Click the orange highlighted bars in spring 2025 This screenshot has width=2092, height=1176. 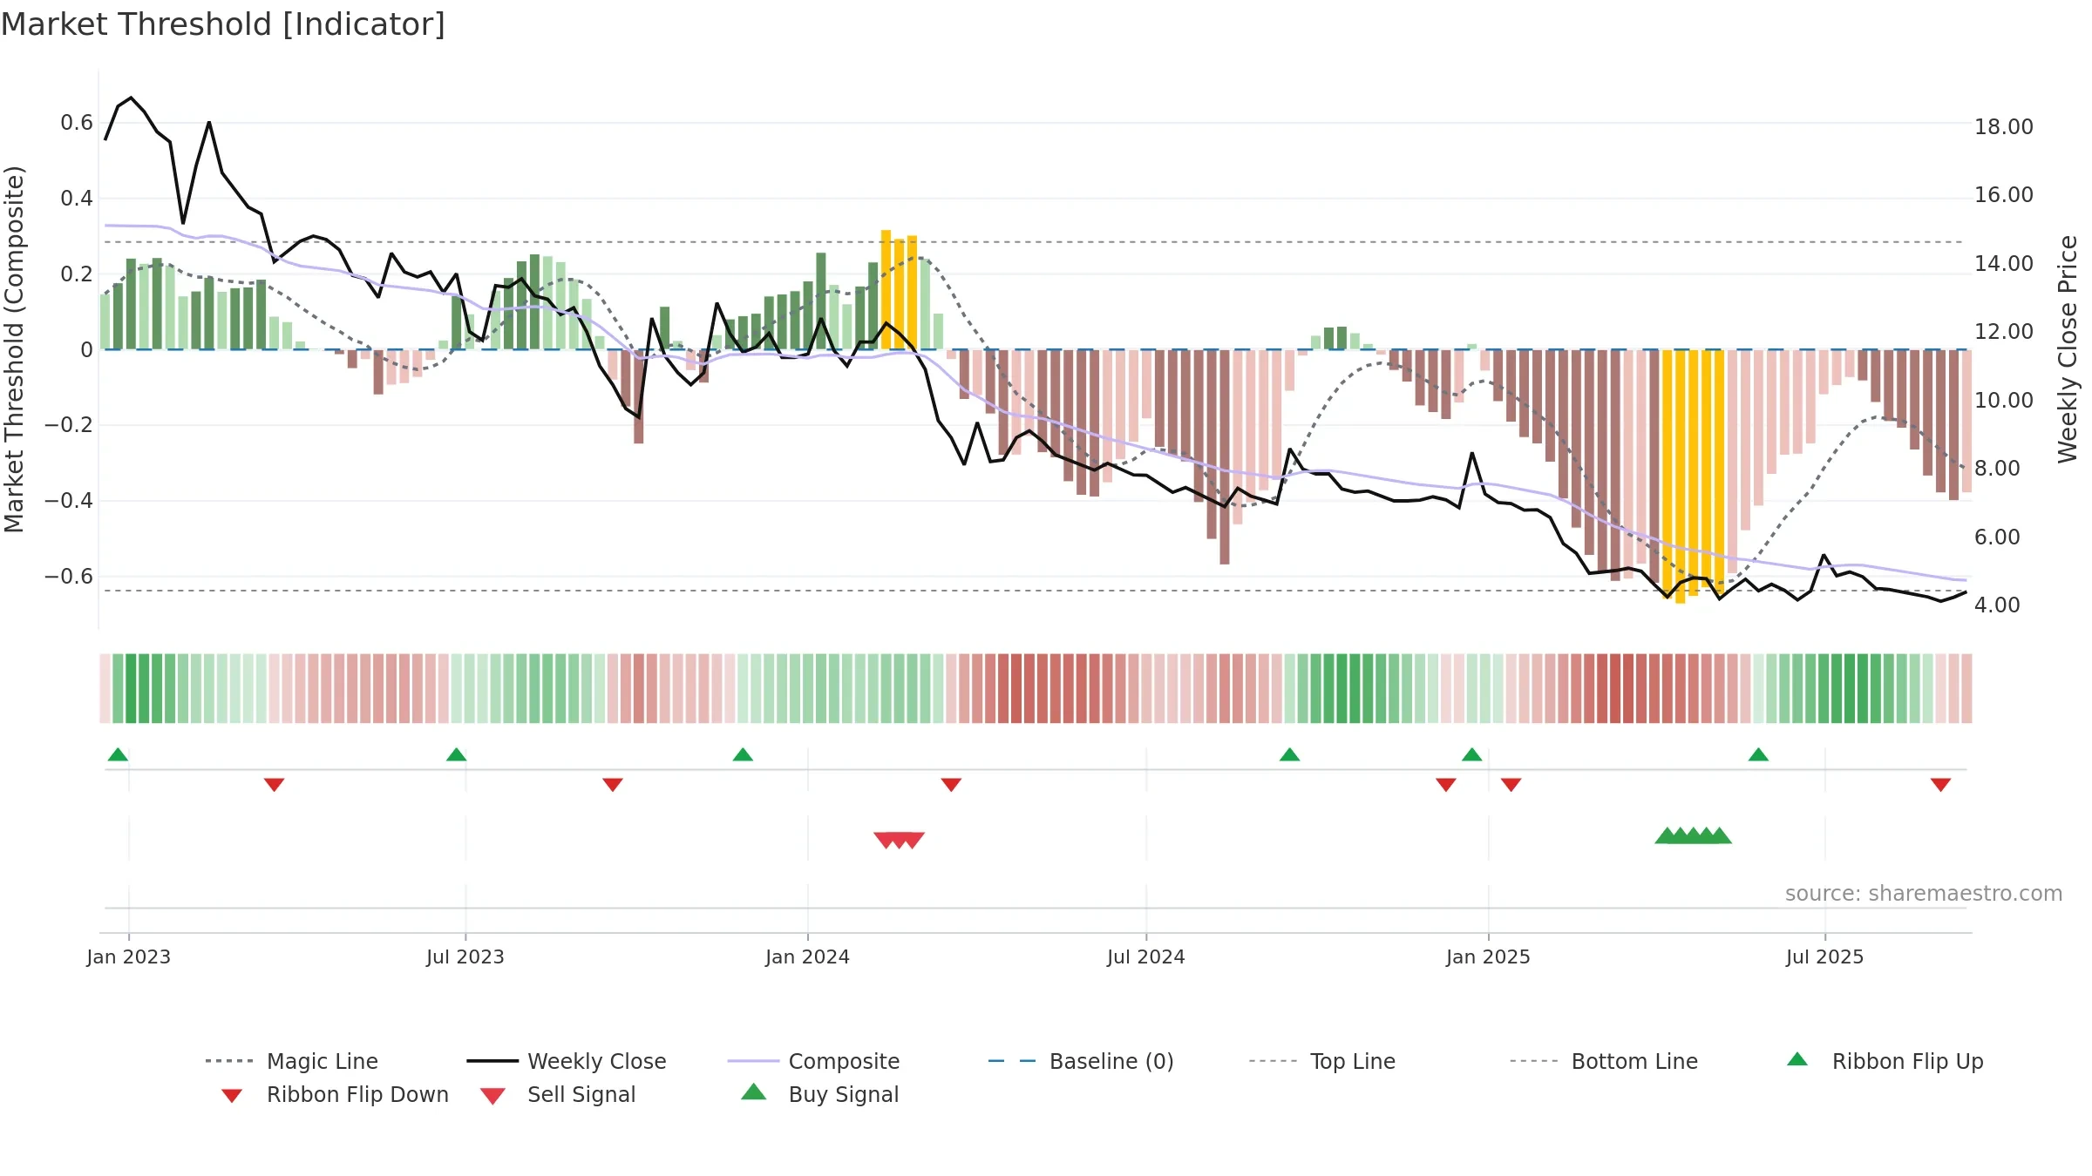pos(1693,476)
